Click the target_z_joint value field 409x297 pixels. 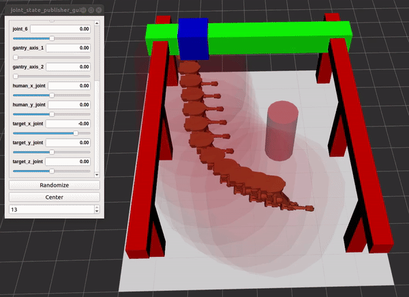pyautogui.click(x=67, y=161)
